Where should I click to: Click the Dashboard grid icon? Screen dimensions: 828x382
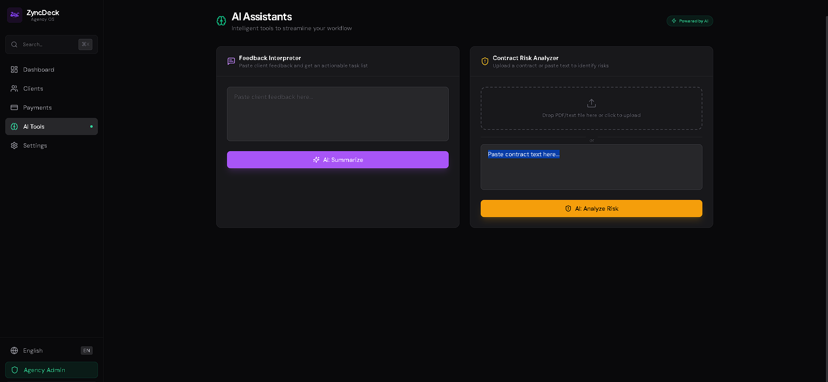[x=14, y=69]
